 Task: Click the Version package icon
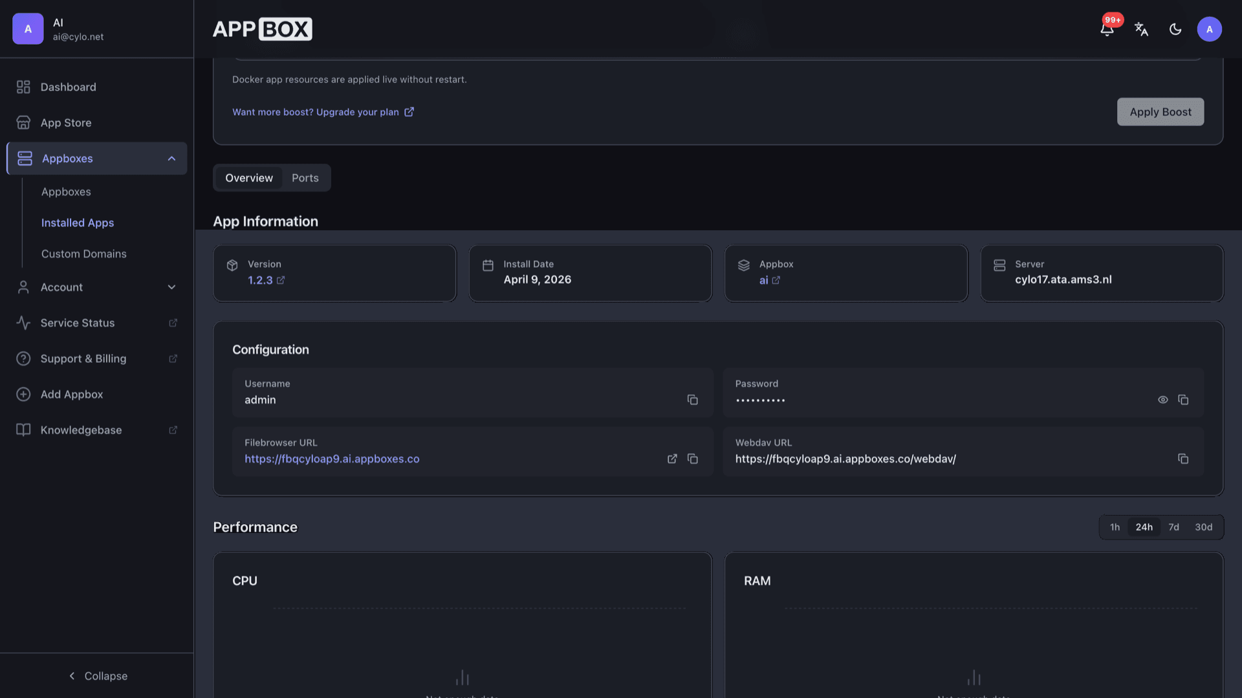(x=232, y=265)
